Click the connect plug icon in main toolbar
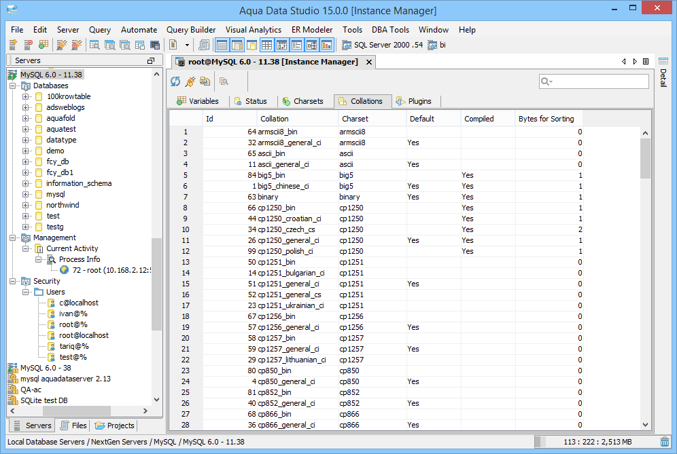Viewport: 677px width, 454px height. (62, 44)
